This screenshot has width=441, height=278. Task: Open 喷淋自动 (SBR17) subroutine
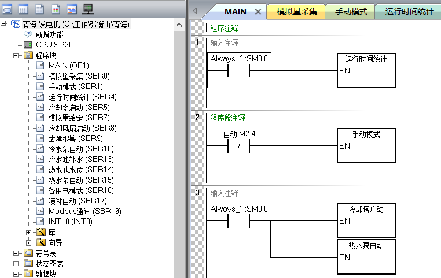point(78,201)
